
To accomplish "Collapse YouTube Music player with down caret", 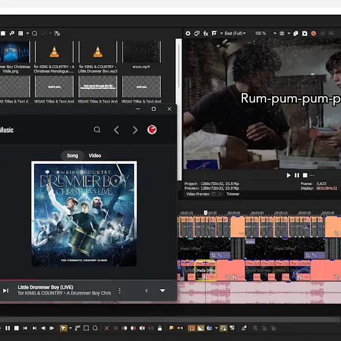I will 163,290.
